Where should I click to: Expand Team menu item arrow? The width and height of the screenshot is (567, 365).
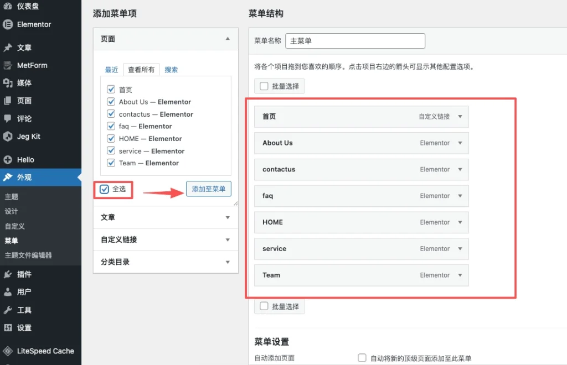pos(460,275)
